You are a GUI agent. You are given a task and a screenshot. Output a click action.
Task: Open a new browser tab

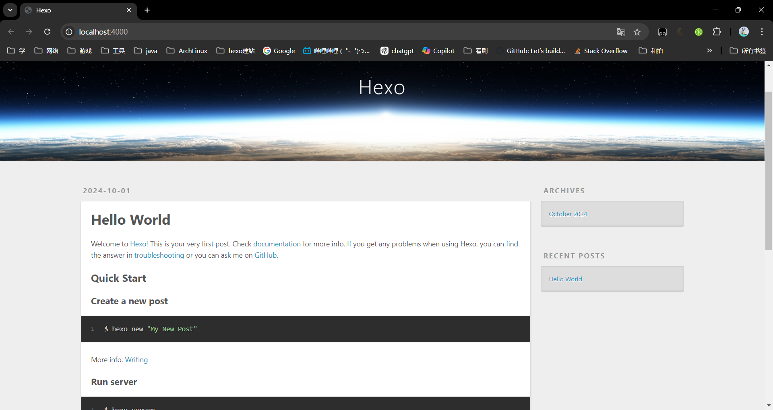click(147, 10)
